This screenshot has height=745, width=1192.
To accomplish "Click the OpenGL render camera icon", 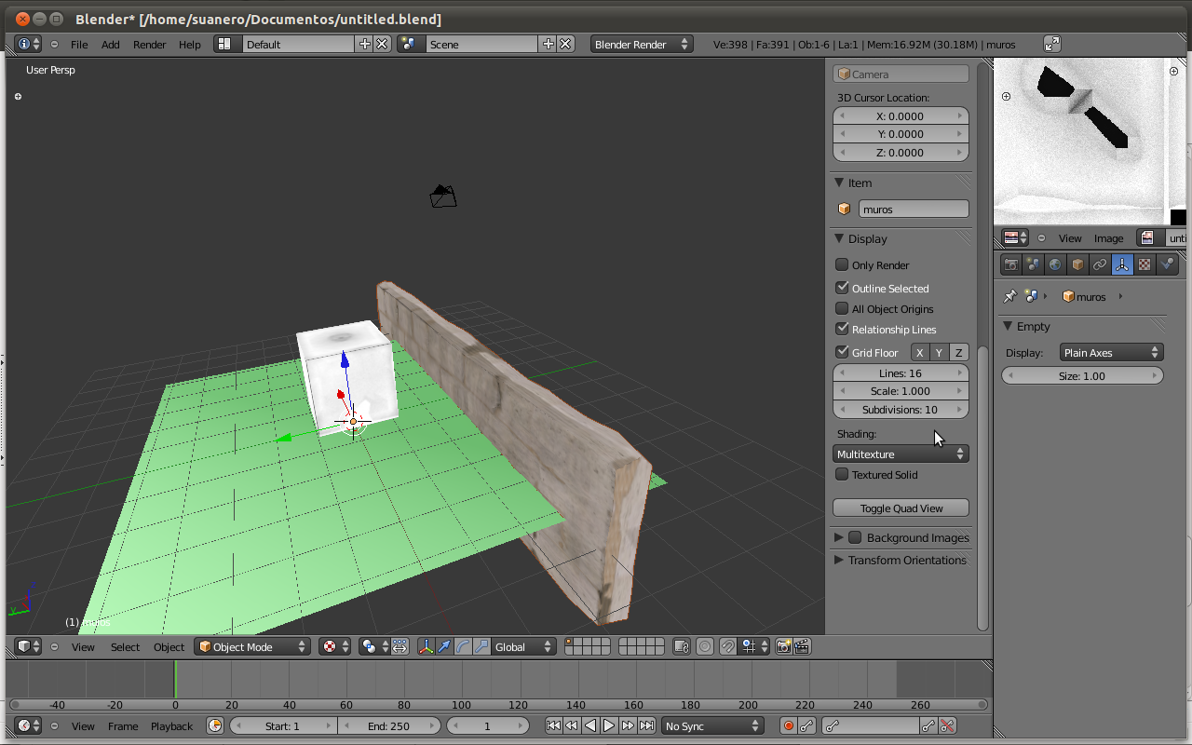I will click(x=783, y=646).
